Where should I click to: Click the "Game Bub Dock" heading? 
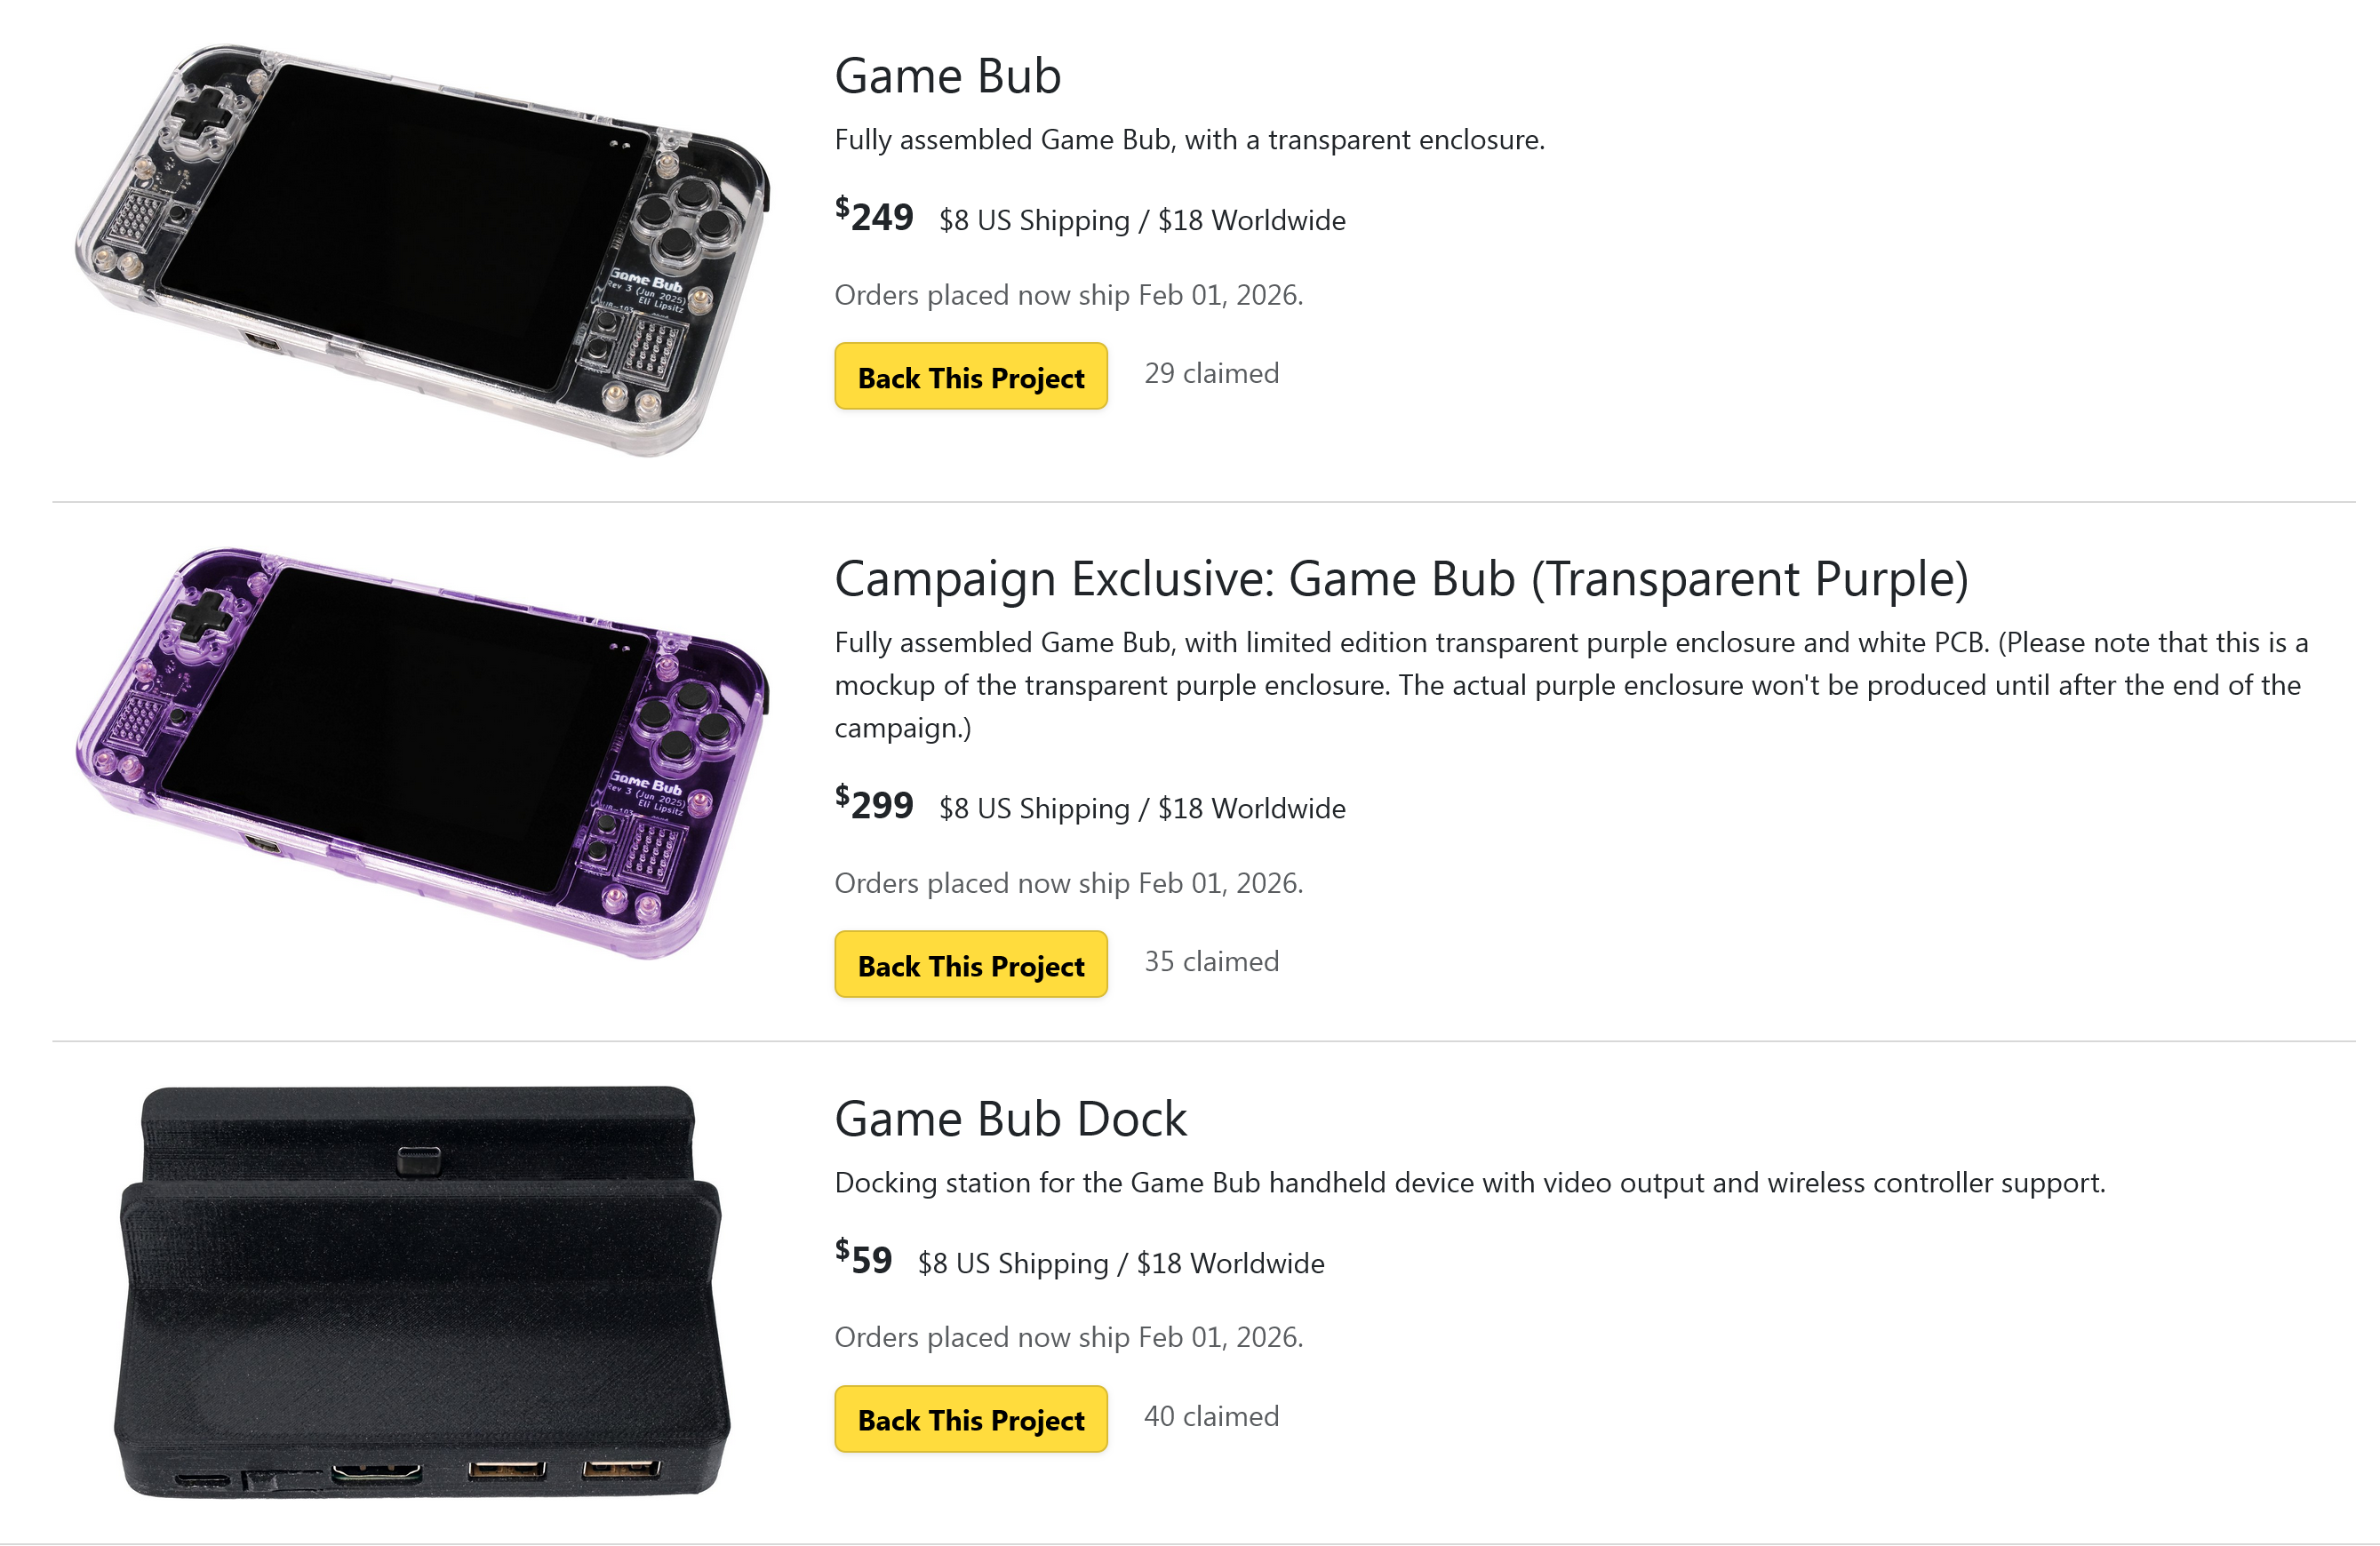pos(1010,1119)
